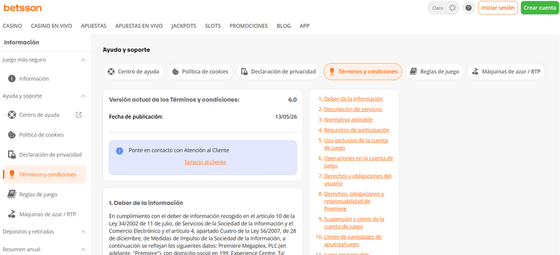Select JACKPOTS in the top navigation
This screenshot has width=560, height=255.
[184, 26]
